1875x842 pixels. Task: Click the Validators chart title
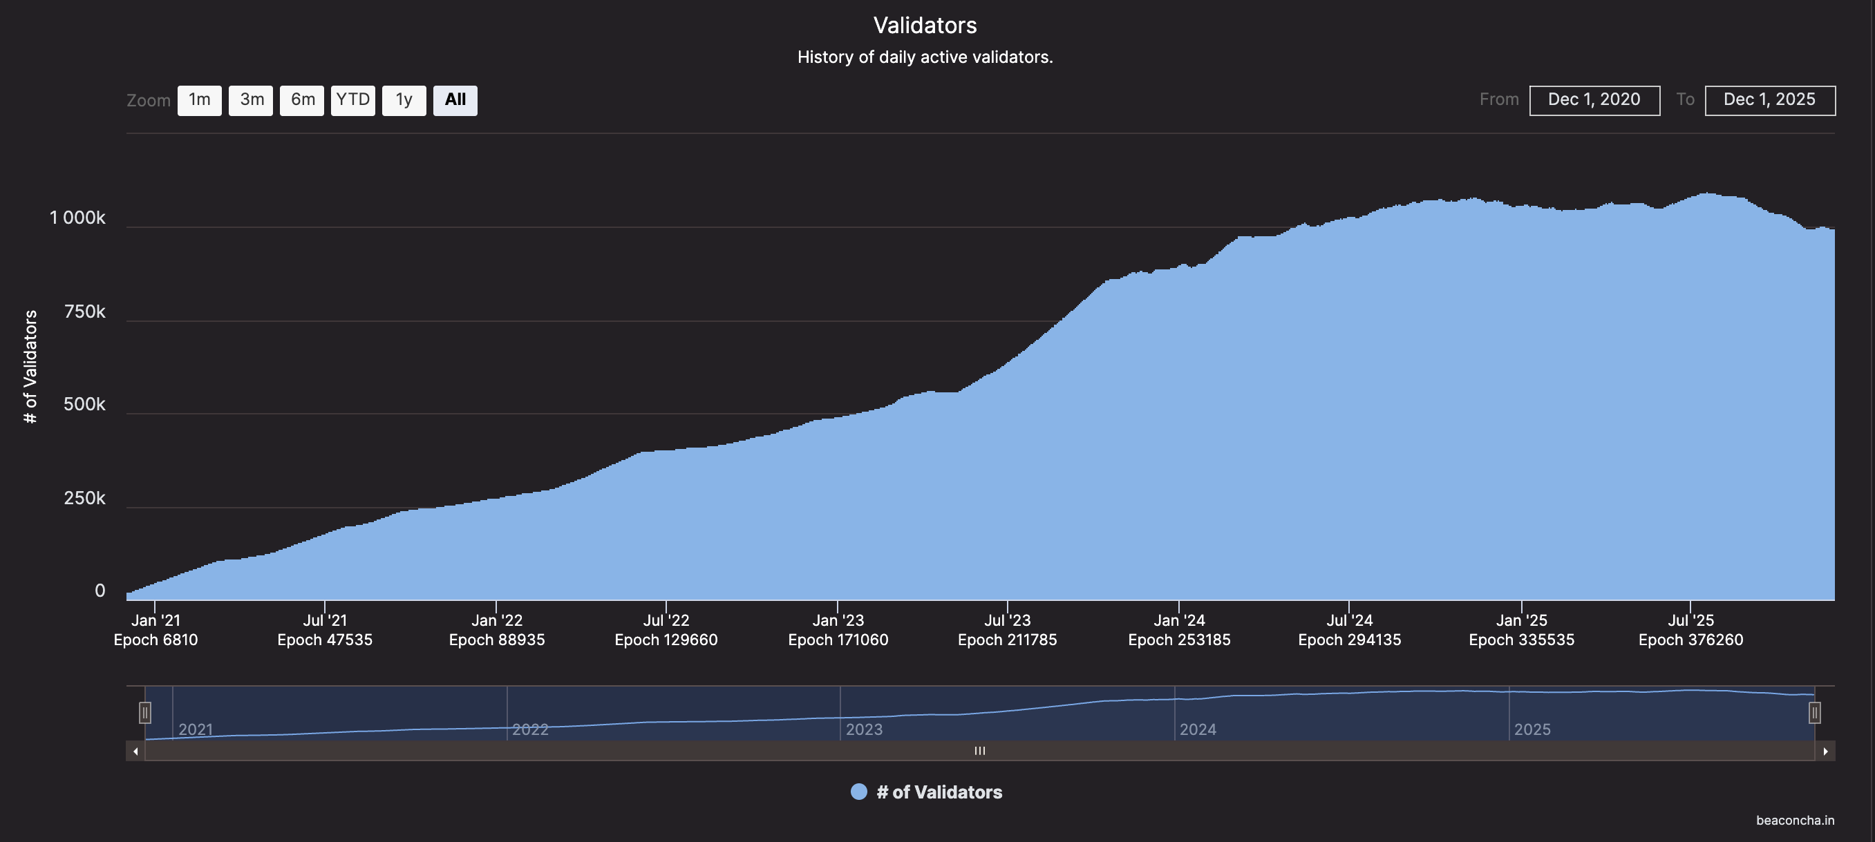(925, 25)
